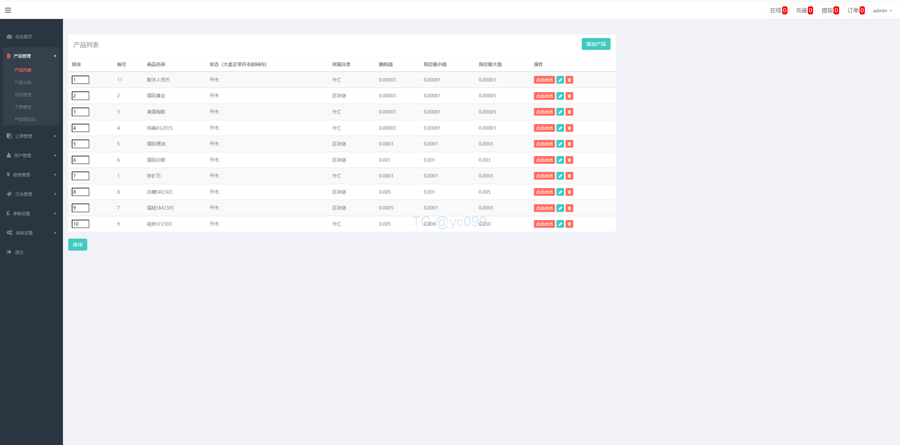Click sort order input for 国际黄金
Image resolution: width=900 pixels, height=445 pixels.
81,96
